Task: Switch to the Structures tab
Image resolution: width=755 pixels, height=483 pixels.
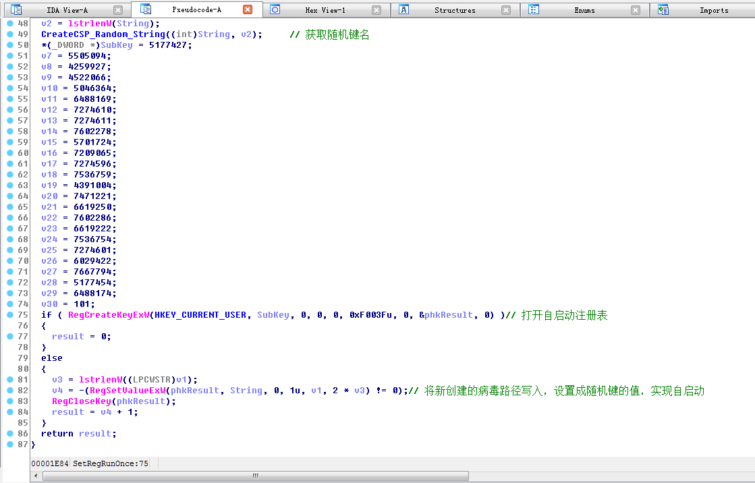Action: (455, 10)
